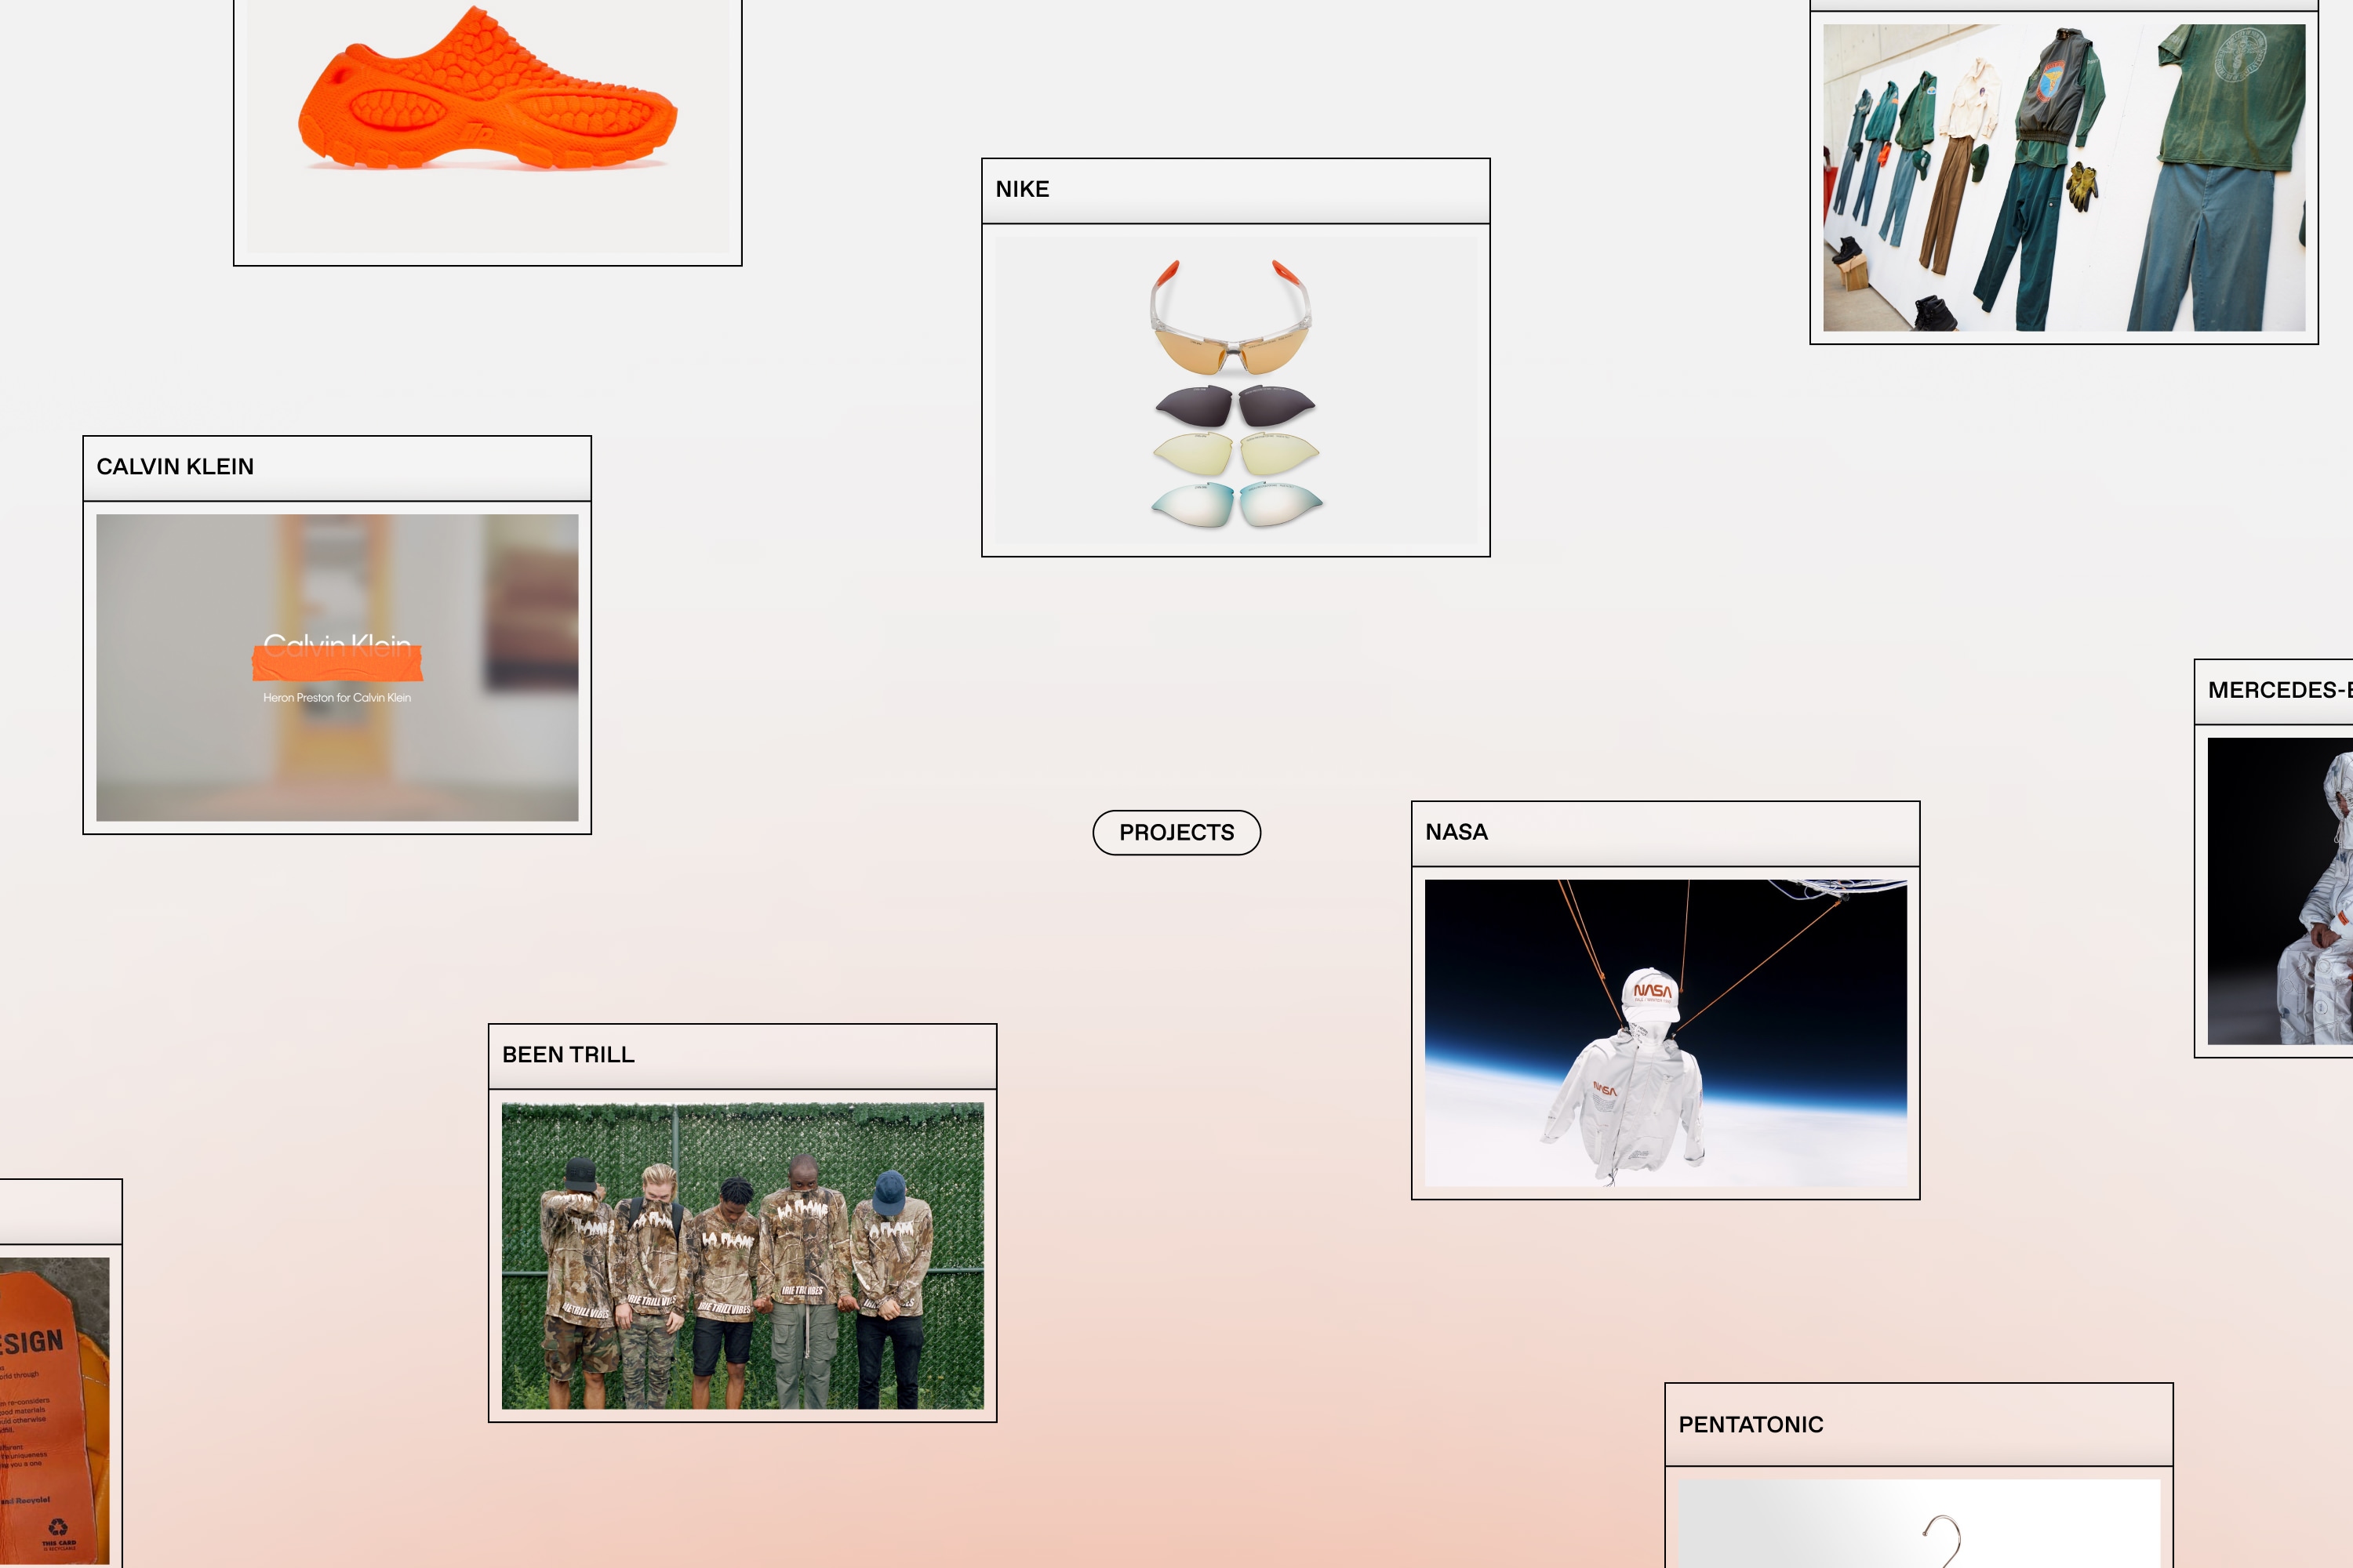Open the Nike sunglasses image

pos(1235,390)
